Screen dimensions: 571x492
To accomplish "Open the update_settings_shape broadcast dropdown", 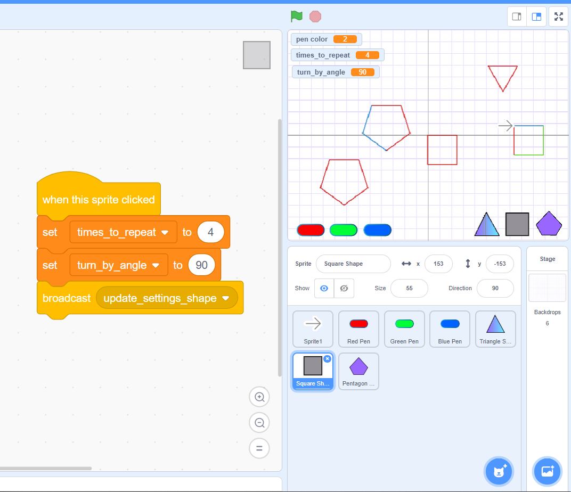I will (226, 298).
